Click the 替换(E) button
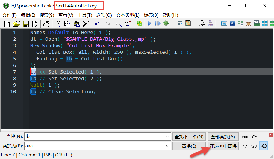274x159 pixels. coord(189,146)
